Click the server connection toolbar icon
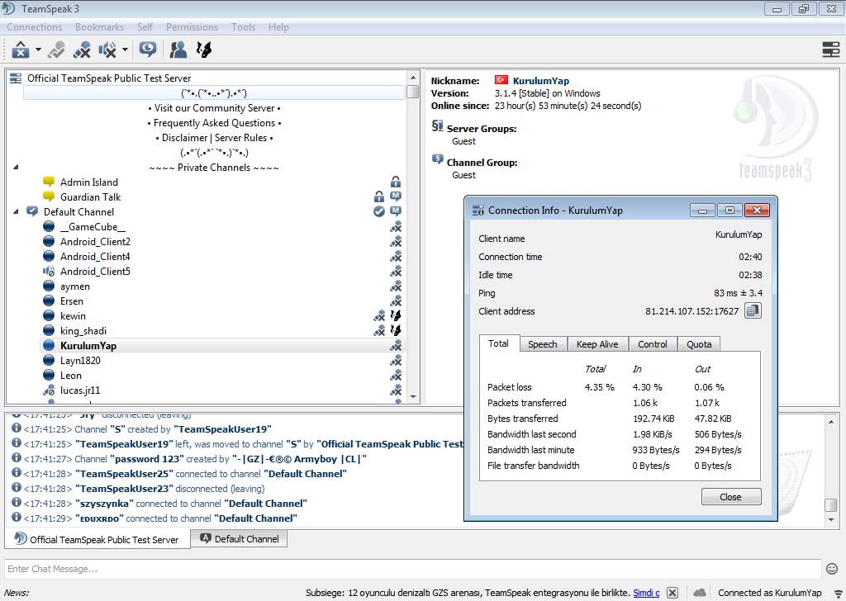Viewport: 846px width, 601px height. pyautogui.click(x=21, y=50)
